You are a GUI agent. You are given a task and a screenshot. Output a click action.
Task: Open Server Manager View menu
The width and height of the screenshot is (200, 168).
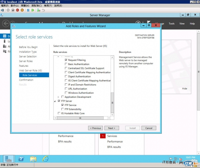pos(182,23)
